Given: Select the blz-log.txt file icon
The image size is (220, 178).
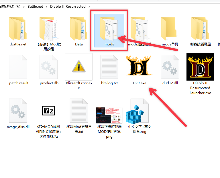Looking at the screenshot, I should [x=109, y=67].
